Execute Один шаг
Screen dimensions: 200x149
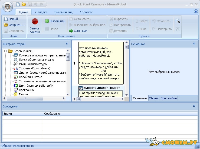click(x=78, y=31)
